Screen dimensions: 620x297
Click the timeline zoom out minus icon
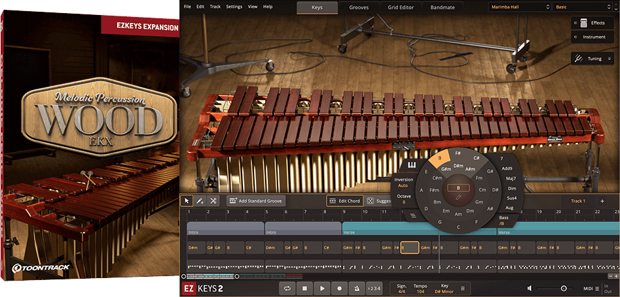[611, 277]
